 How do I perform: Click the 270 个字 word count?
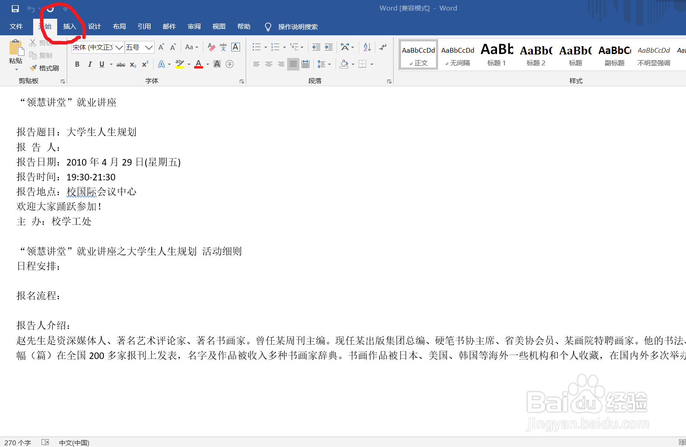pyautogui.click(x=18, y=442)
